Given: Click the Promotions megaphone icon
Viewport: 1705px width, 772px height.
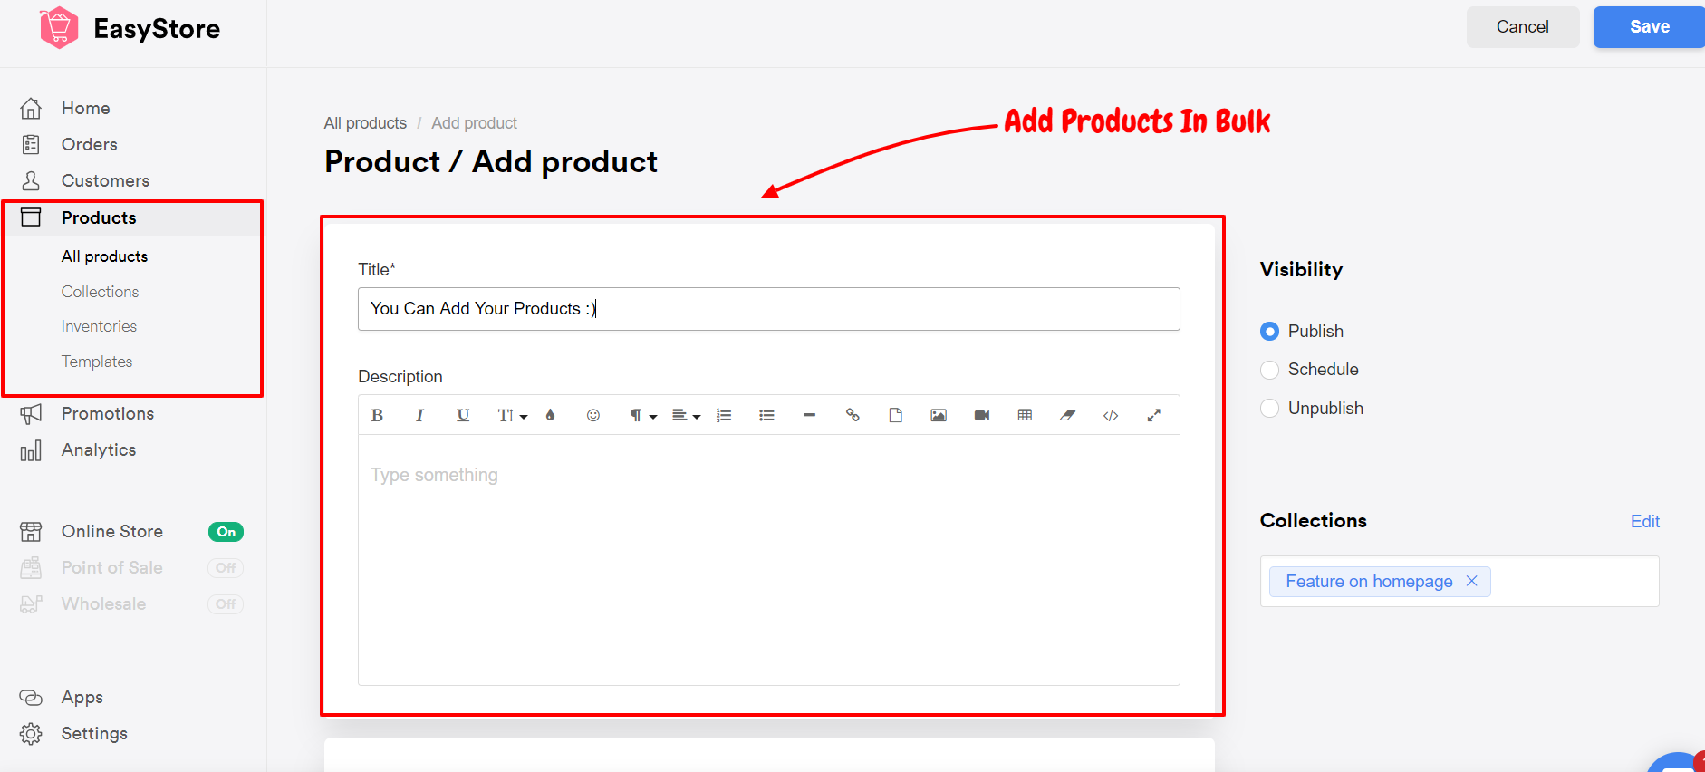Looking at the screenshot, I should click(x=31, y=414).
